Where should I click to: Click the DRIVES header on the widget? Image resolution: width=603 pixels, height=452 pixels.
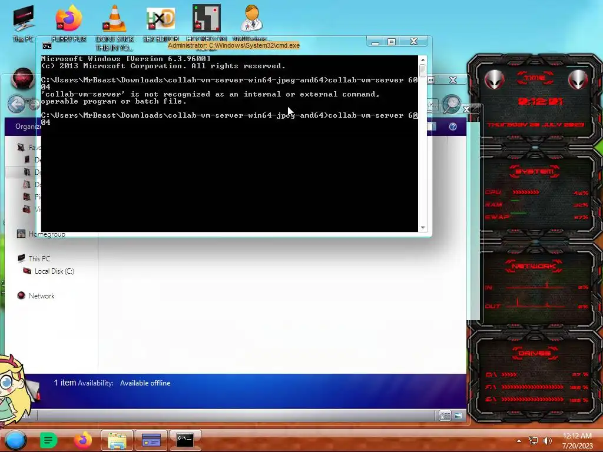pyautogui.click(x=535, y=353)
